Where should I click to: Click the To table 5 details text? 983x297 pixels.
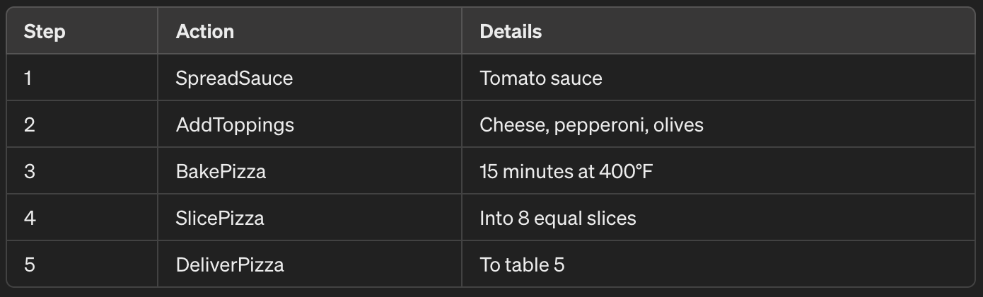click(522, 264)
